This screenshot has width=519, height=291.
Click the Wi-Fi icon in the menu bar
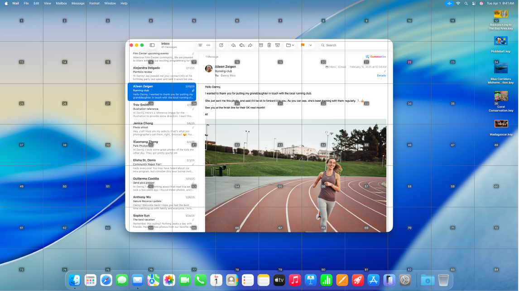pos(458,3)
